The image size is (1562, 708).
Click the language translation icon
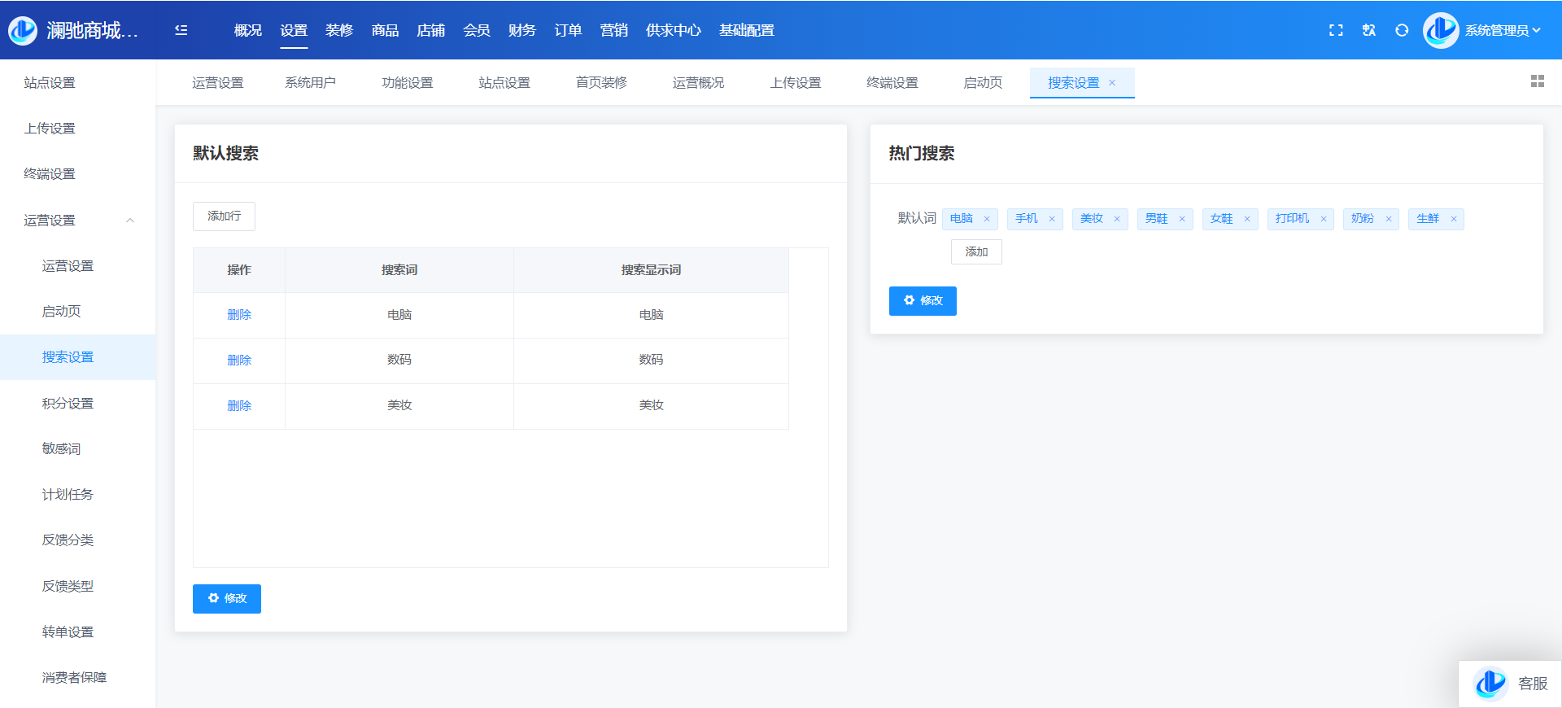pos(1369,30)
